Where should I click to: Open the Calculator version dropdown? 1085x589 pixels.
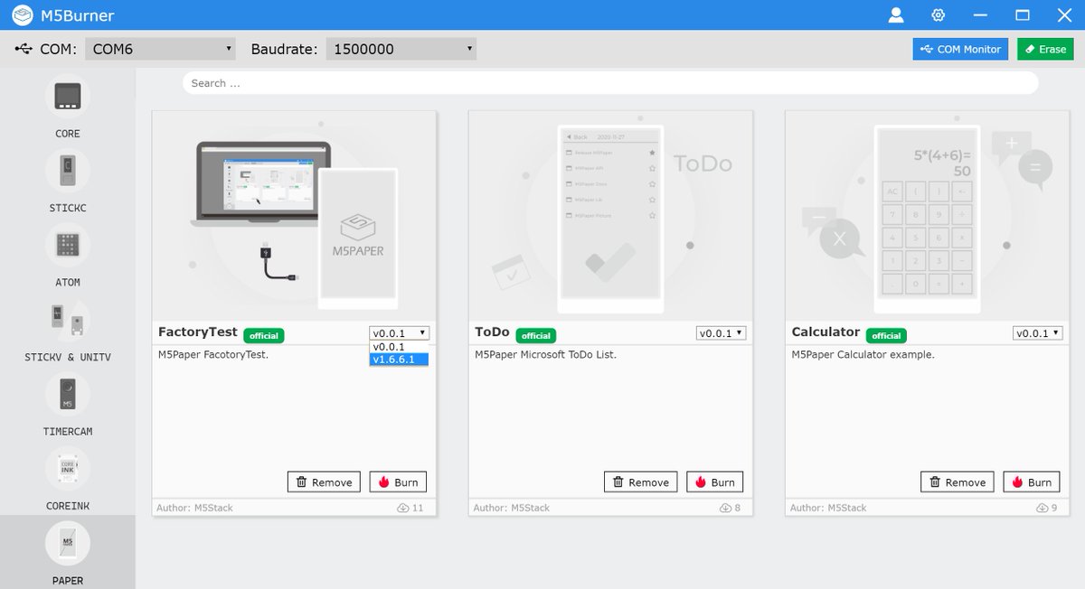(1037, 333)
